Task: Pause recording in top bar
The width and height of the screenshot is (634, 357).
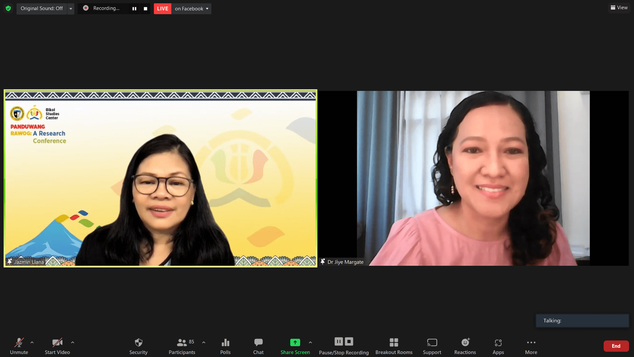Action: [x=134, y=9]
